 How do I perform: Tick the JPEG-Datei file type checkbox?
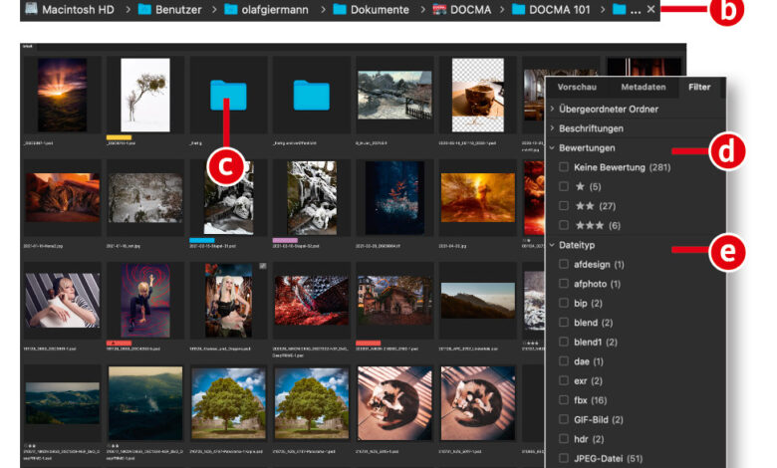click(x=565, y=458)
